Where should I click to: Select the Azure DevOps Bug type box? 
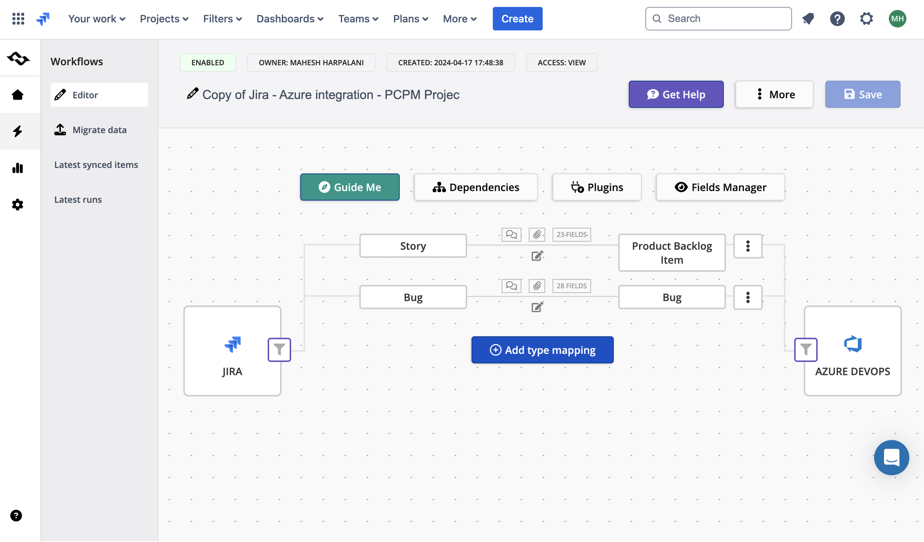pos(672,297)
